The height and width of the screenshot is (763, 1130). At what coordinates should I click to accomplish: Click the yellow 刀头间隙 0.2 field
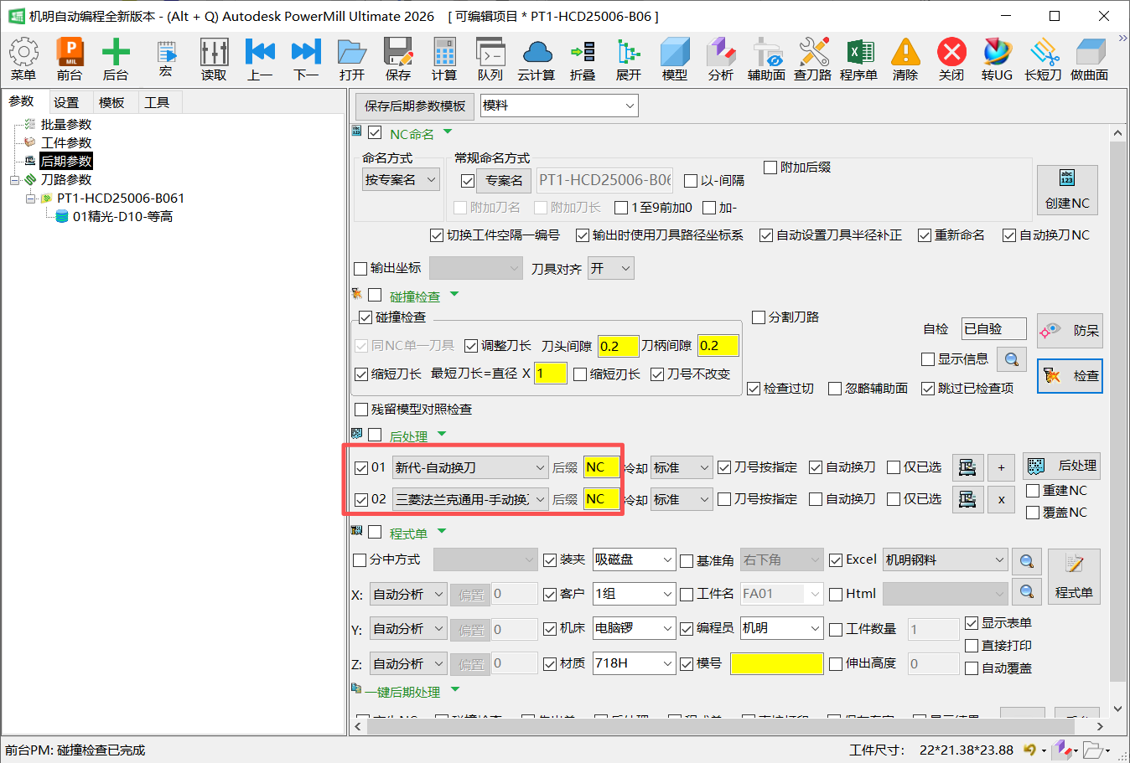(x=618, y=346)
